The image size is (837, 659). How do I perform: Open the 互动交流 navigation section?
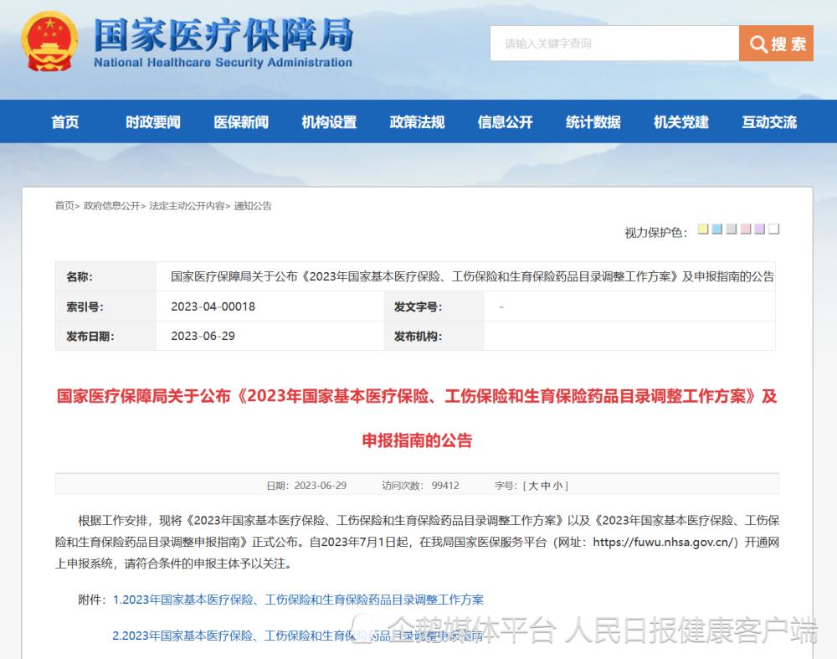(x=768, y=121)
